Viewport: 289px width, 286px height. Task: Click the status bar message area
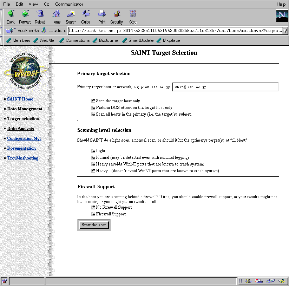click(x=141, y=281)
